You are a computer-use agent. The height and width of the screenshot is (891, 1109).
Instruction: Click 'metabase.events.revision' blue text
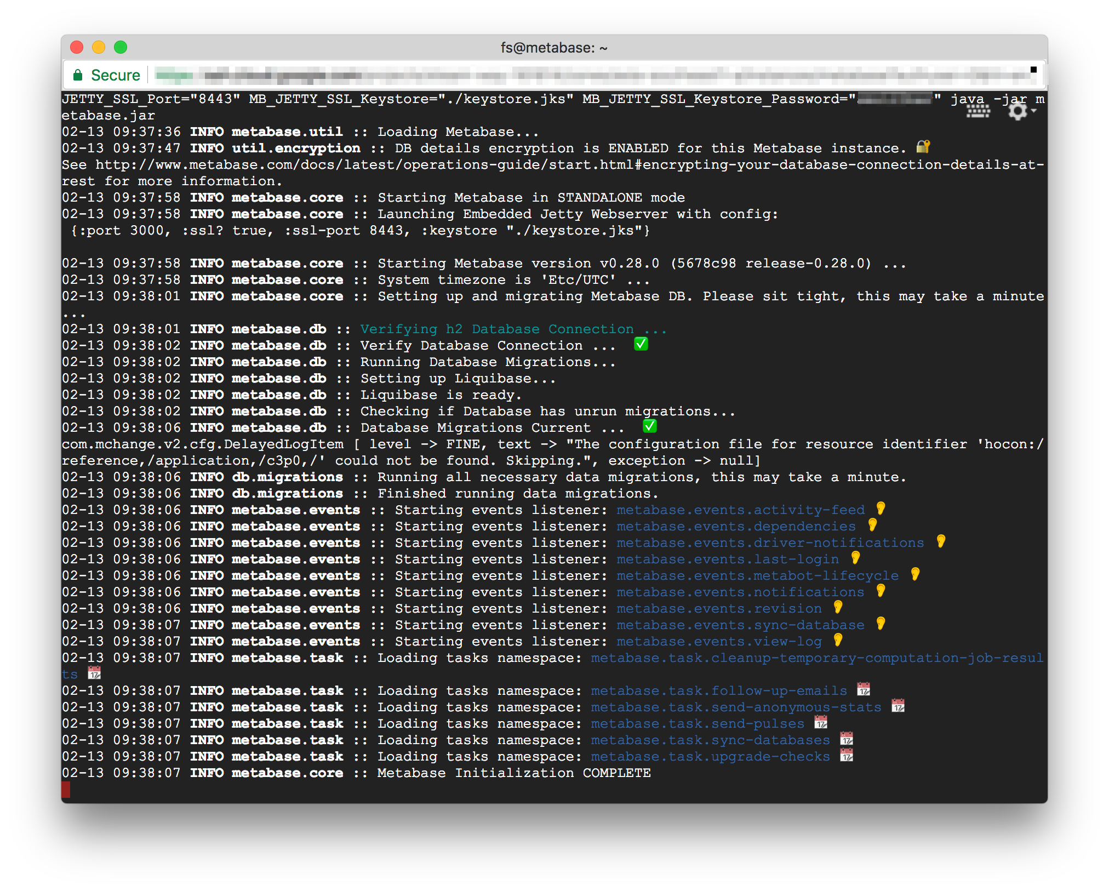click(x=719, y=609)
